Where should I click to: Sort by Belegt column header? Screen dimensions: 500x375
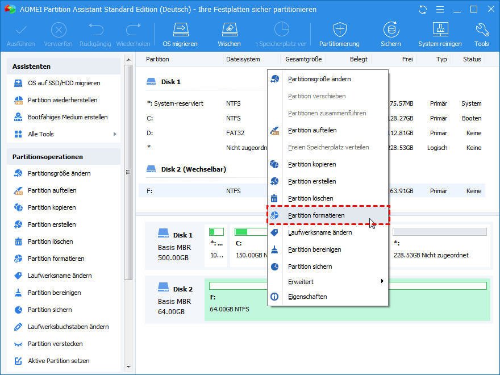coord(359,59)
